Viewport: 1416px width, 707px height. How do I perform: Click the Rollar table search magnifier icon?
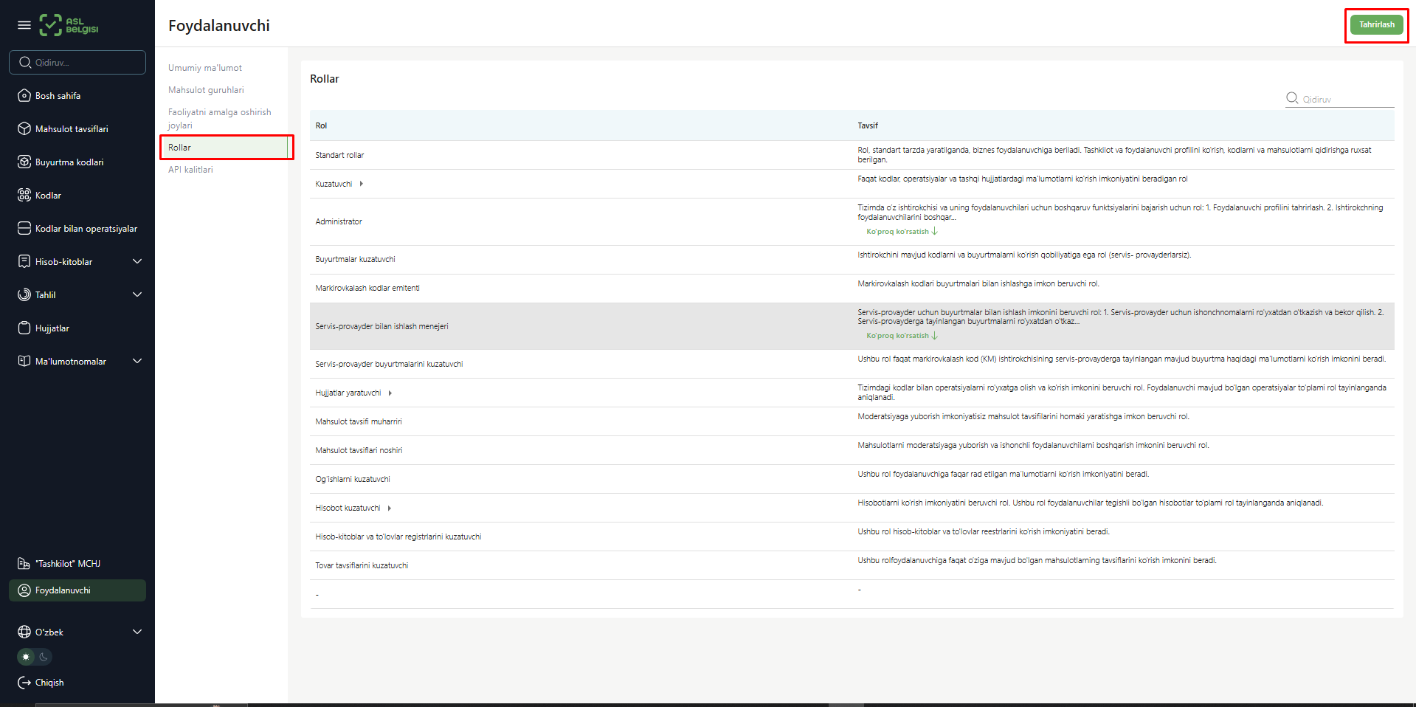1292,98
